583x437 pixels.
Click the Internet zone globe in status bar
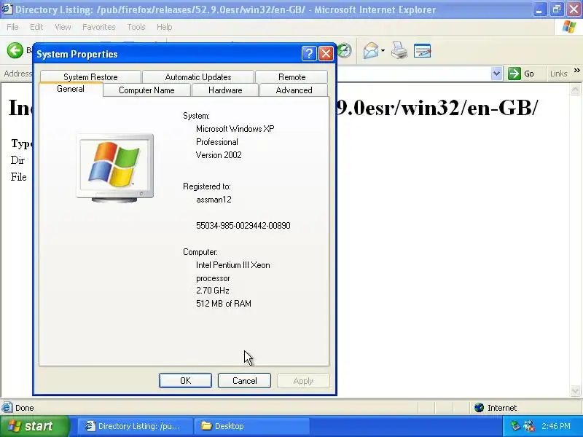coord(479,408)
